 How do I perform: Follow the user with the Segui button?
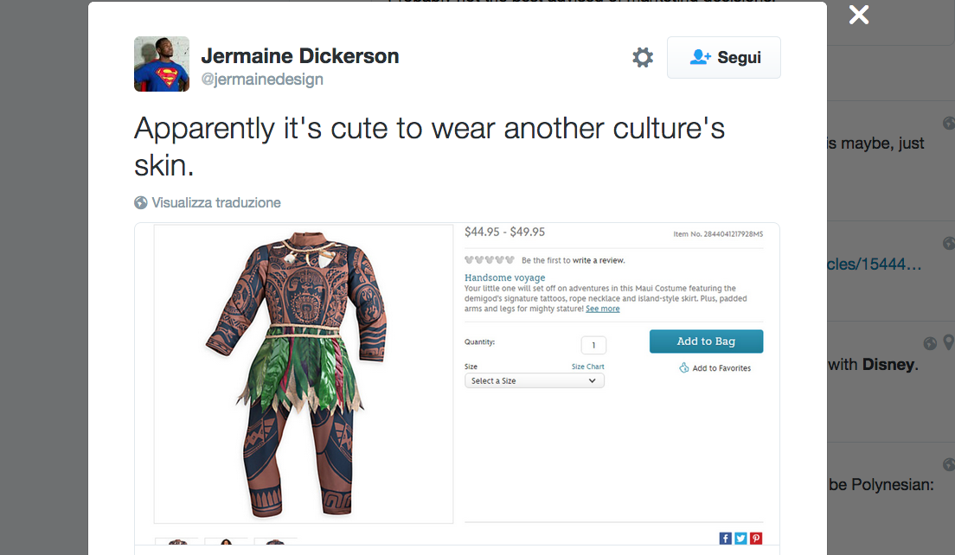tap(723, 57)
